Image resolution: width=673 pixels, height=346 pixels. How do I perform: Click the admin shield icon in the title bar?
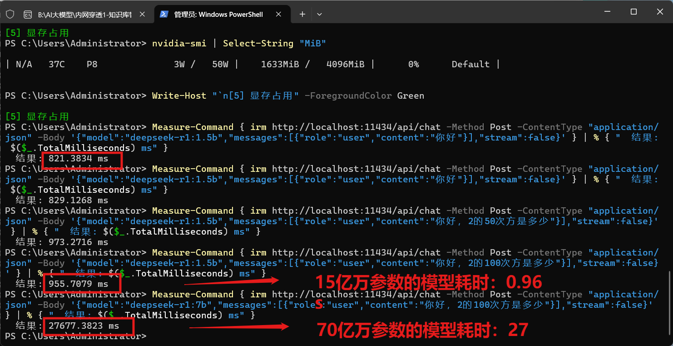coord(10,14)
